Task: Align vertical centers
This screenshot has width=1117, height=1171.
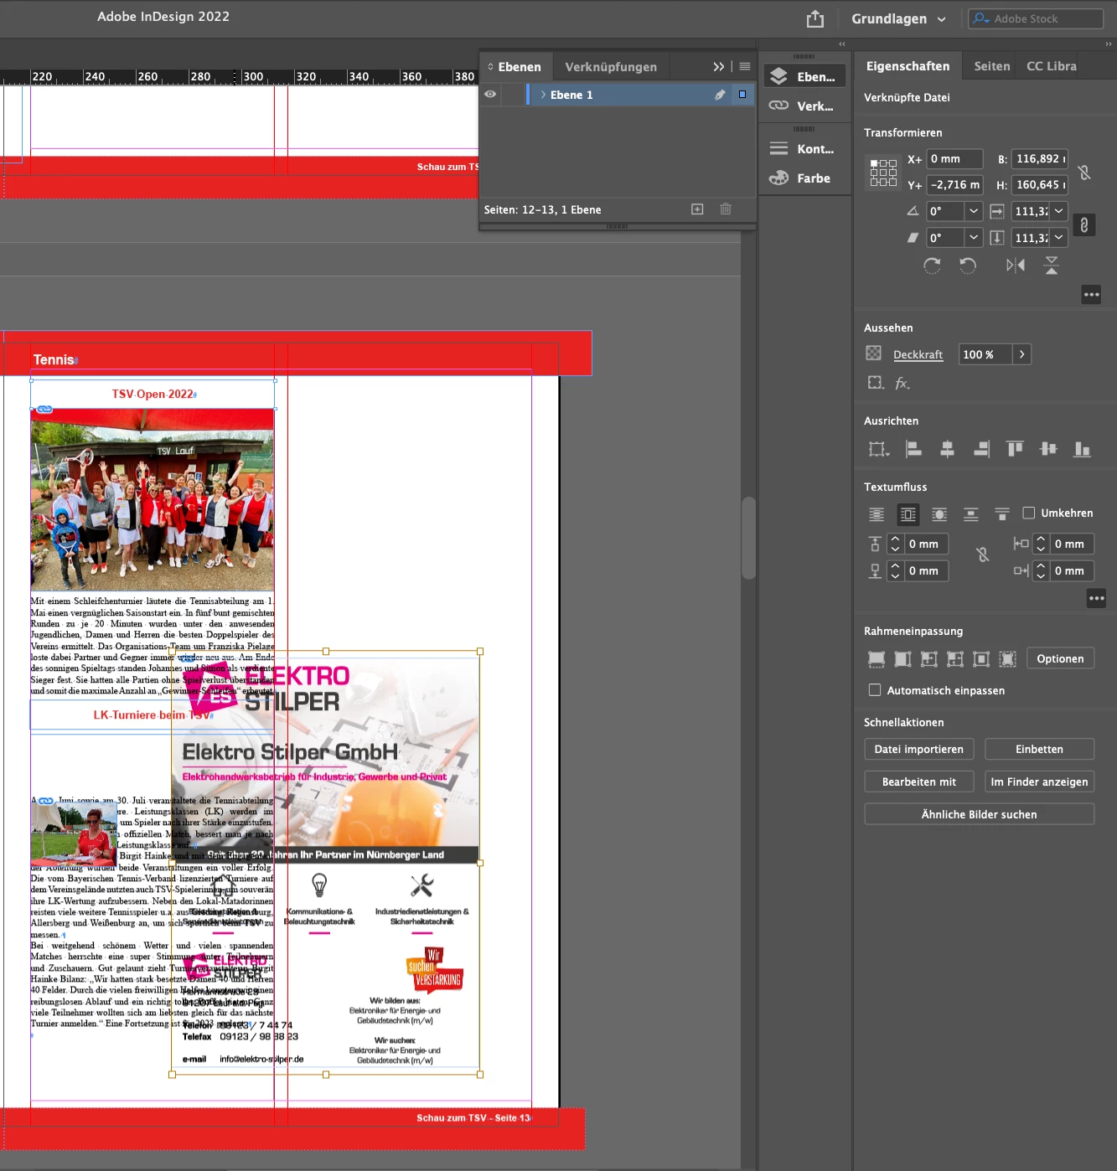Action: 1048,450
